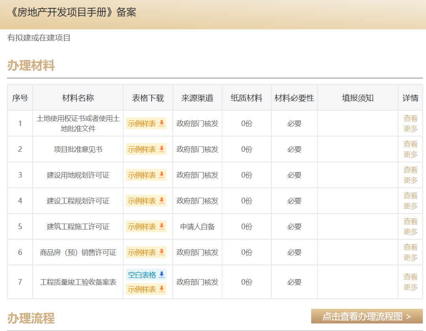Download 示例样表 for 土地使用权证书 row

(146, 123)
